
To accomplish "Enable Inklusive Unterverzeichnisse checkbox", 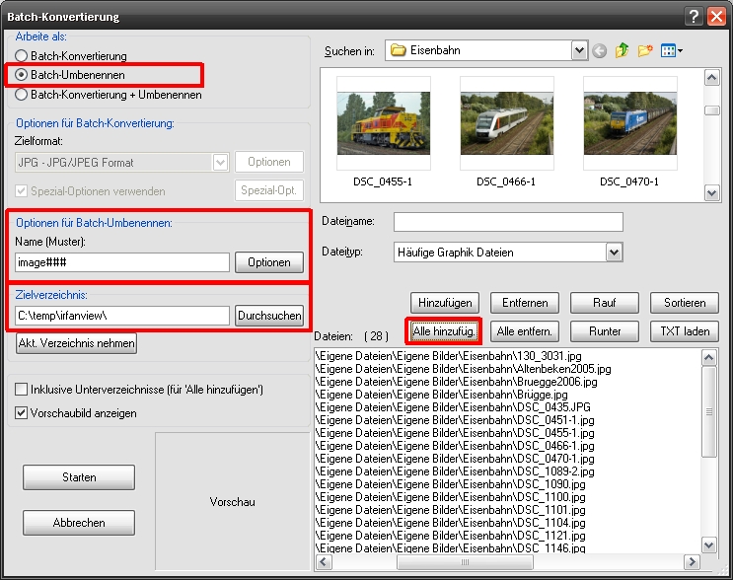I will tap(21, 389).
